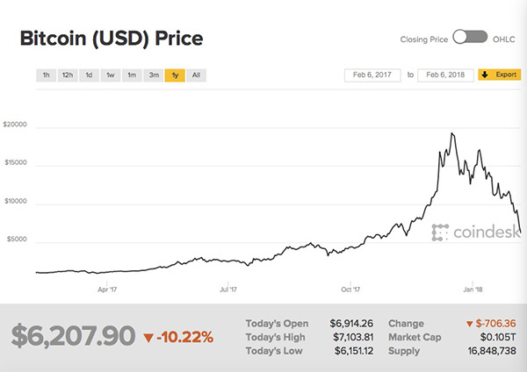This screenshot has height=372, width=527.
Task: Click the current price $6,207.90
Action: point(73,336)
